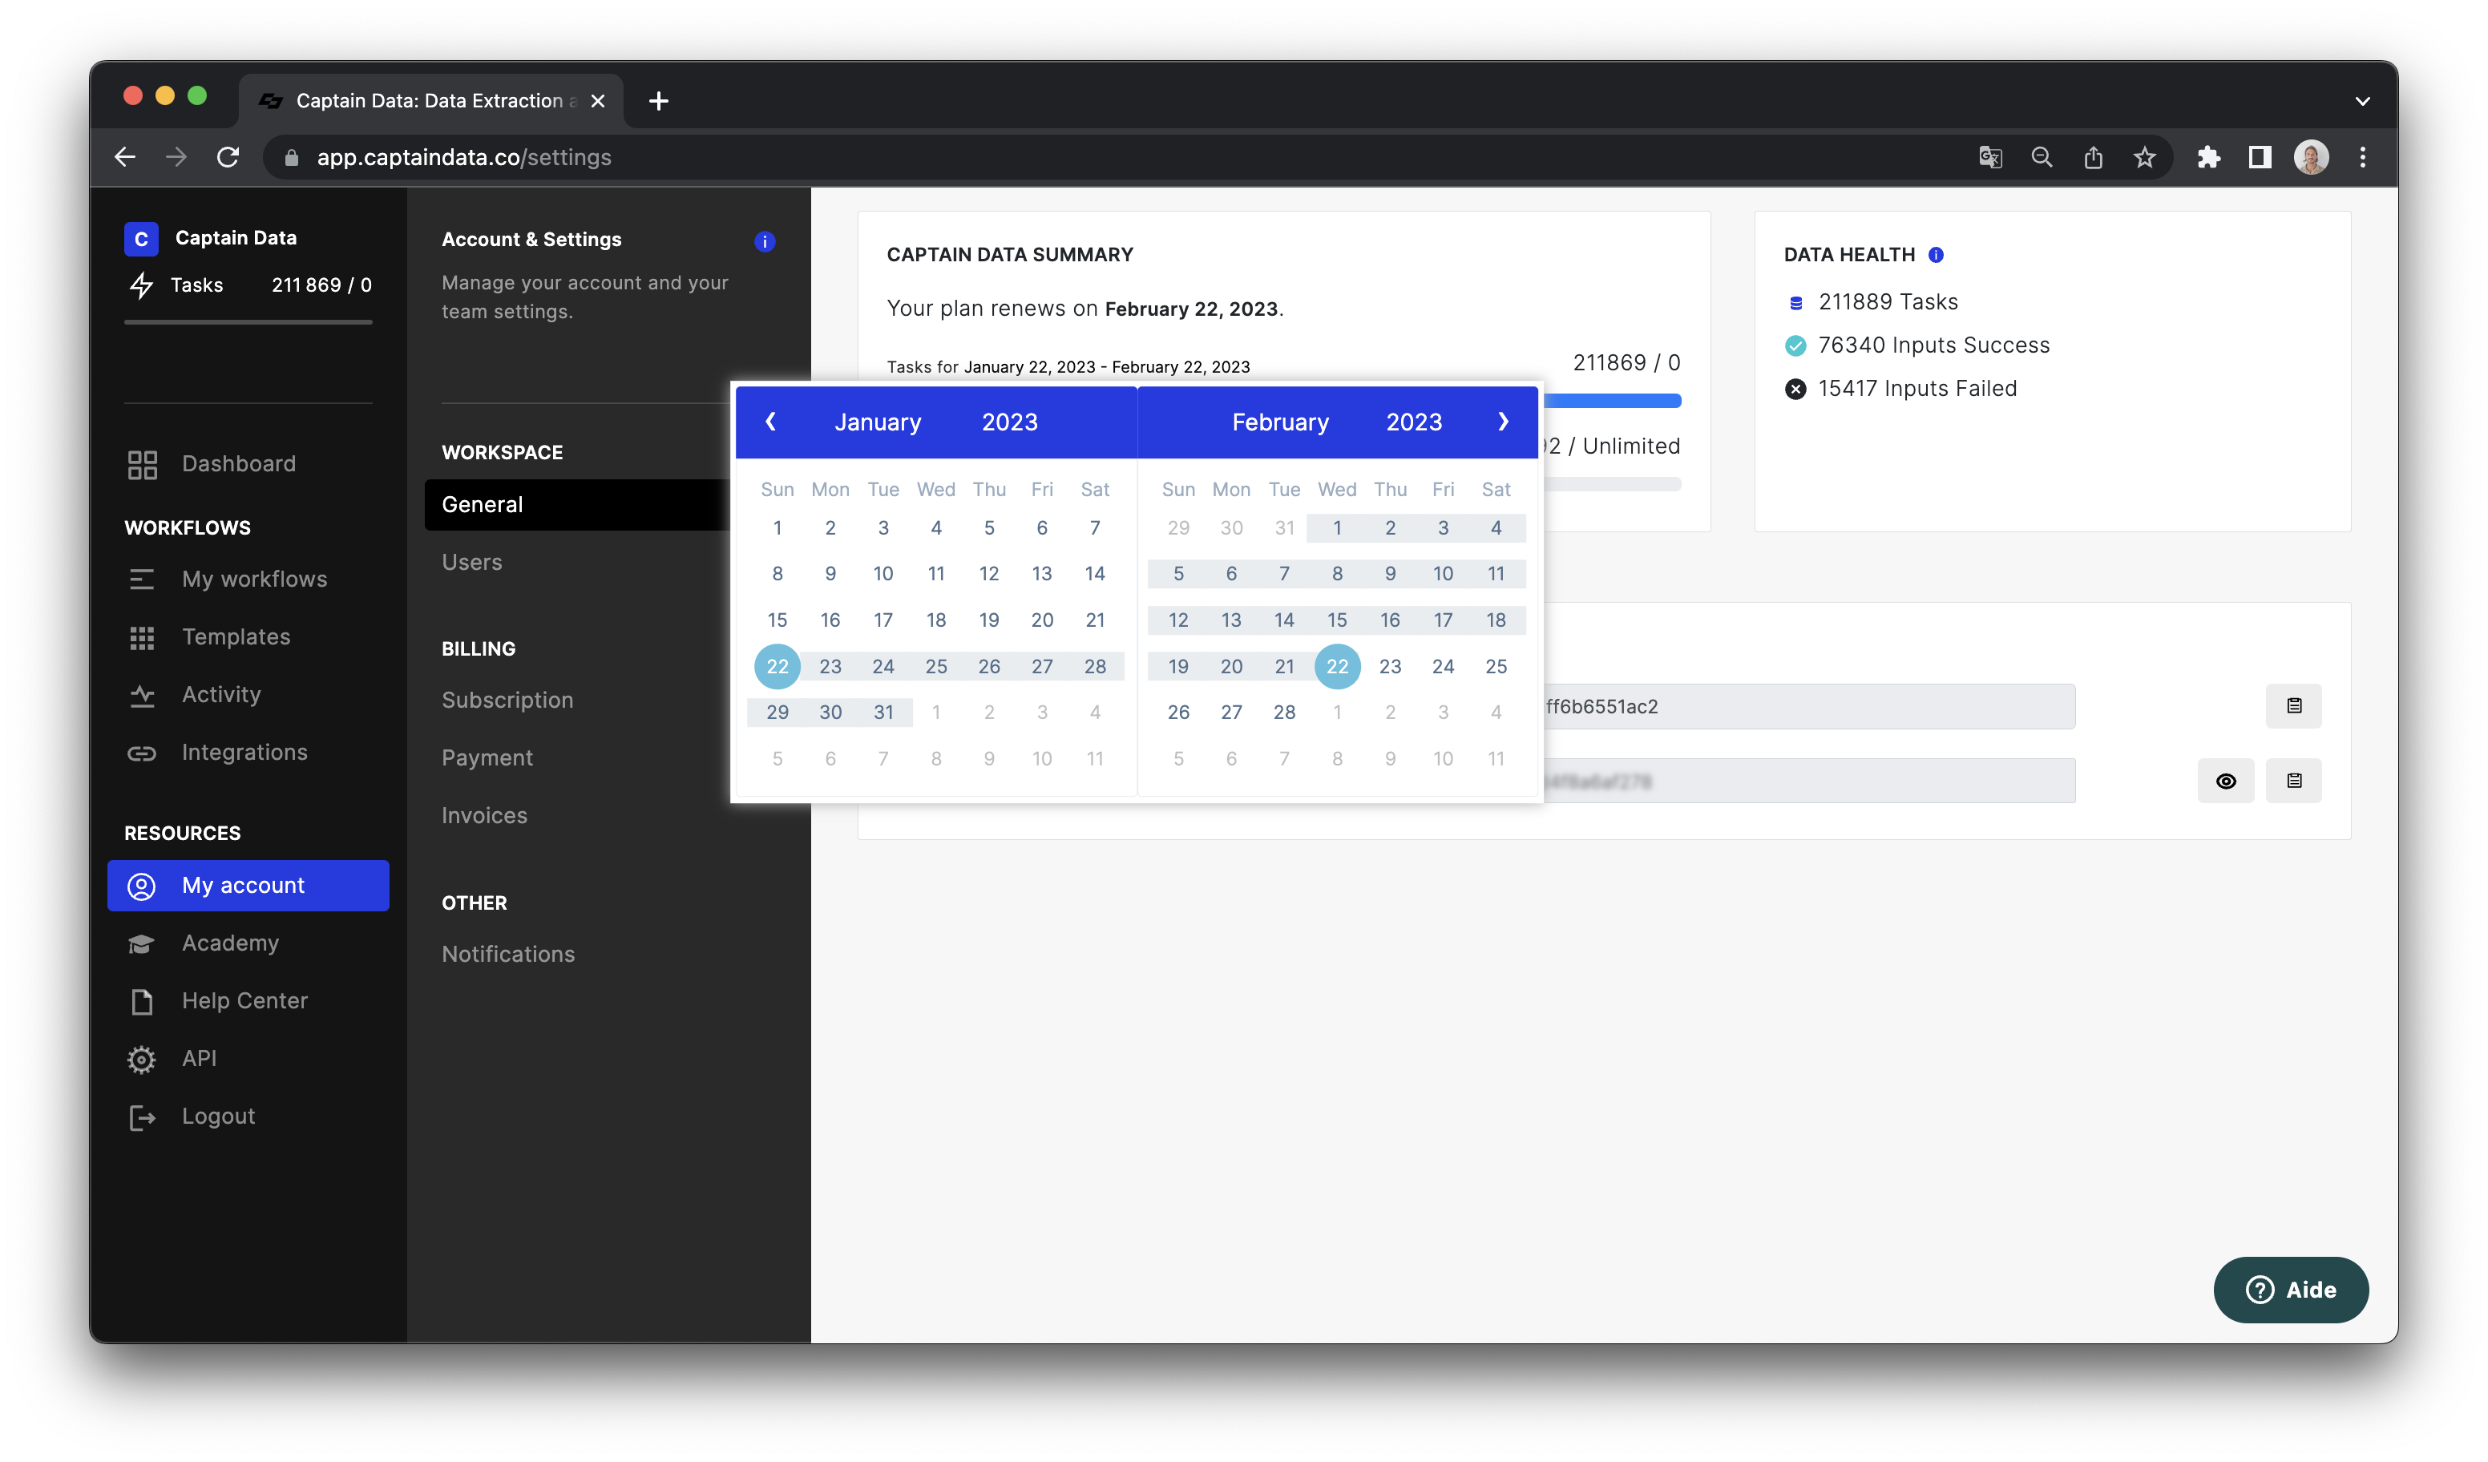
Task: Reveal hidden key with the eye icon
Action: pyautogui.click(x=2225, y=781)
